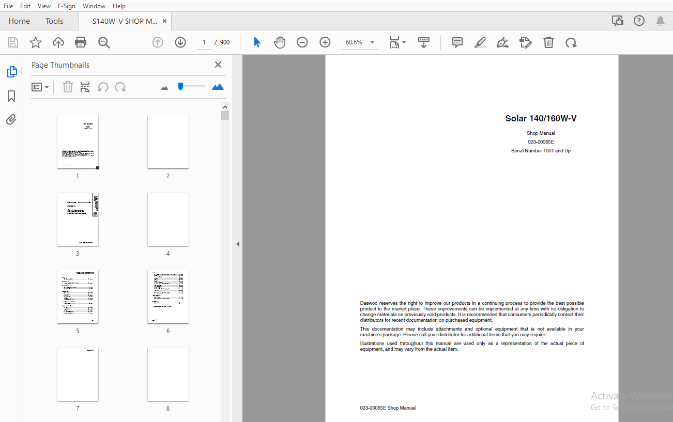This screenshot has width=673, height=422.
Task: Open the Bookmarks sidebar panel
Action: click(11, 96)
